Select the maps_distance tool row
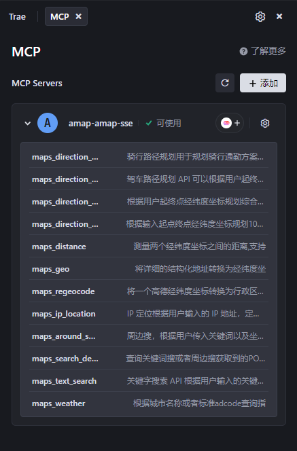The width and height of the screenshot is (297, 451). [149, 247]
